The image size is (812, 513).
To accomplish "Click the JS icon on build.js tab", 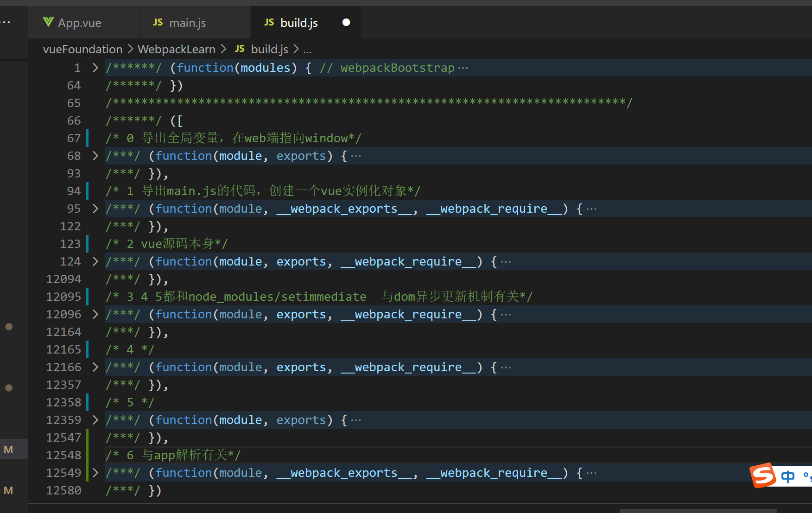I will pos(269,22).
